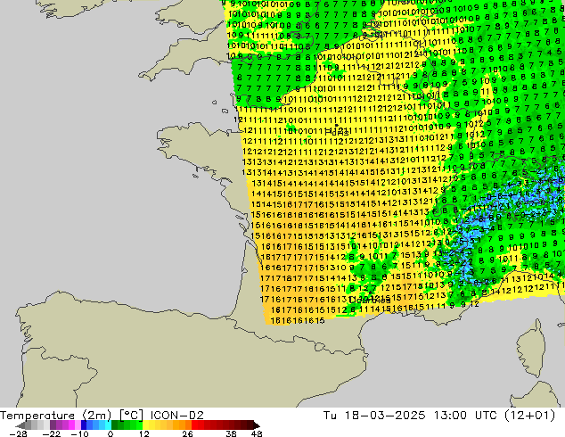
Task: Click the "[°C]" unit label
Action: point(132,416)
